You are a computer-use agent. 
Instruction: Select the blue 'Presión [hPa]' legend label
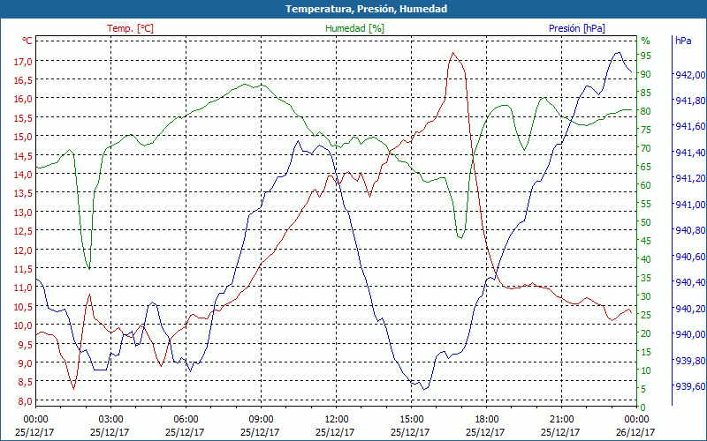(x=577, y=28)
